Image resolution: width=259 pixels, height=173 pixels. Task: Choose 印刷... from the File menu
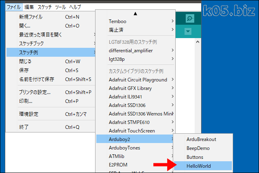pos(51,101)
